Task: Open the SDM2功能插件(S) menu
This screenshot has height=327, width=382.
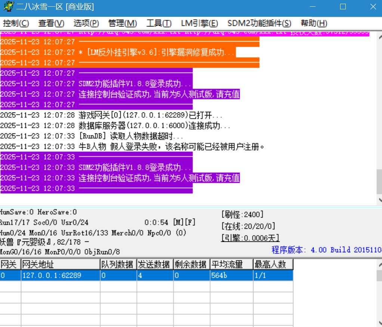Action: tap(259, 23)
